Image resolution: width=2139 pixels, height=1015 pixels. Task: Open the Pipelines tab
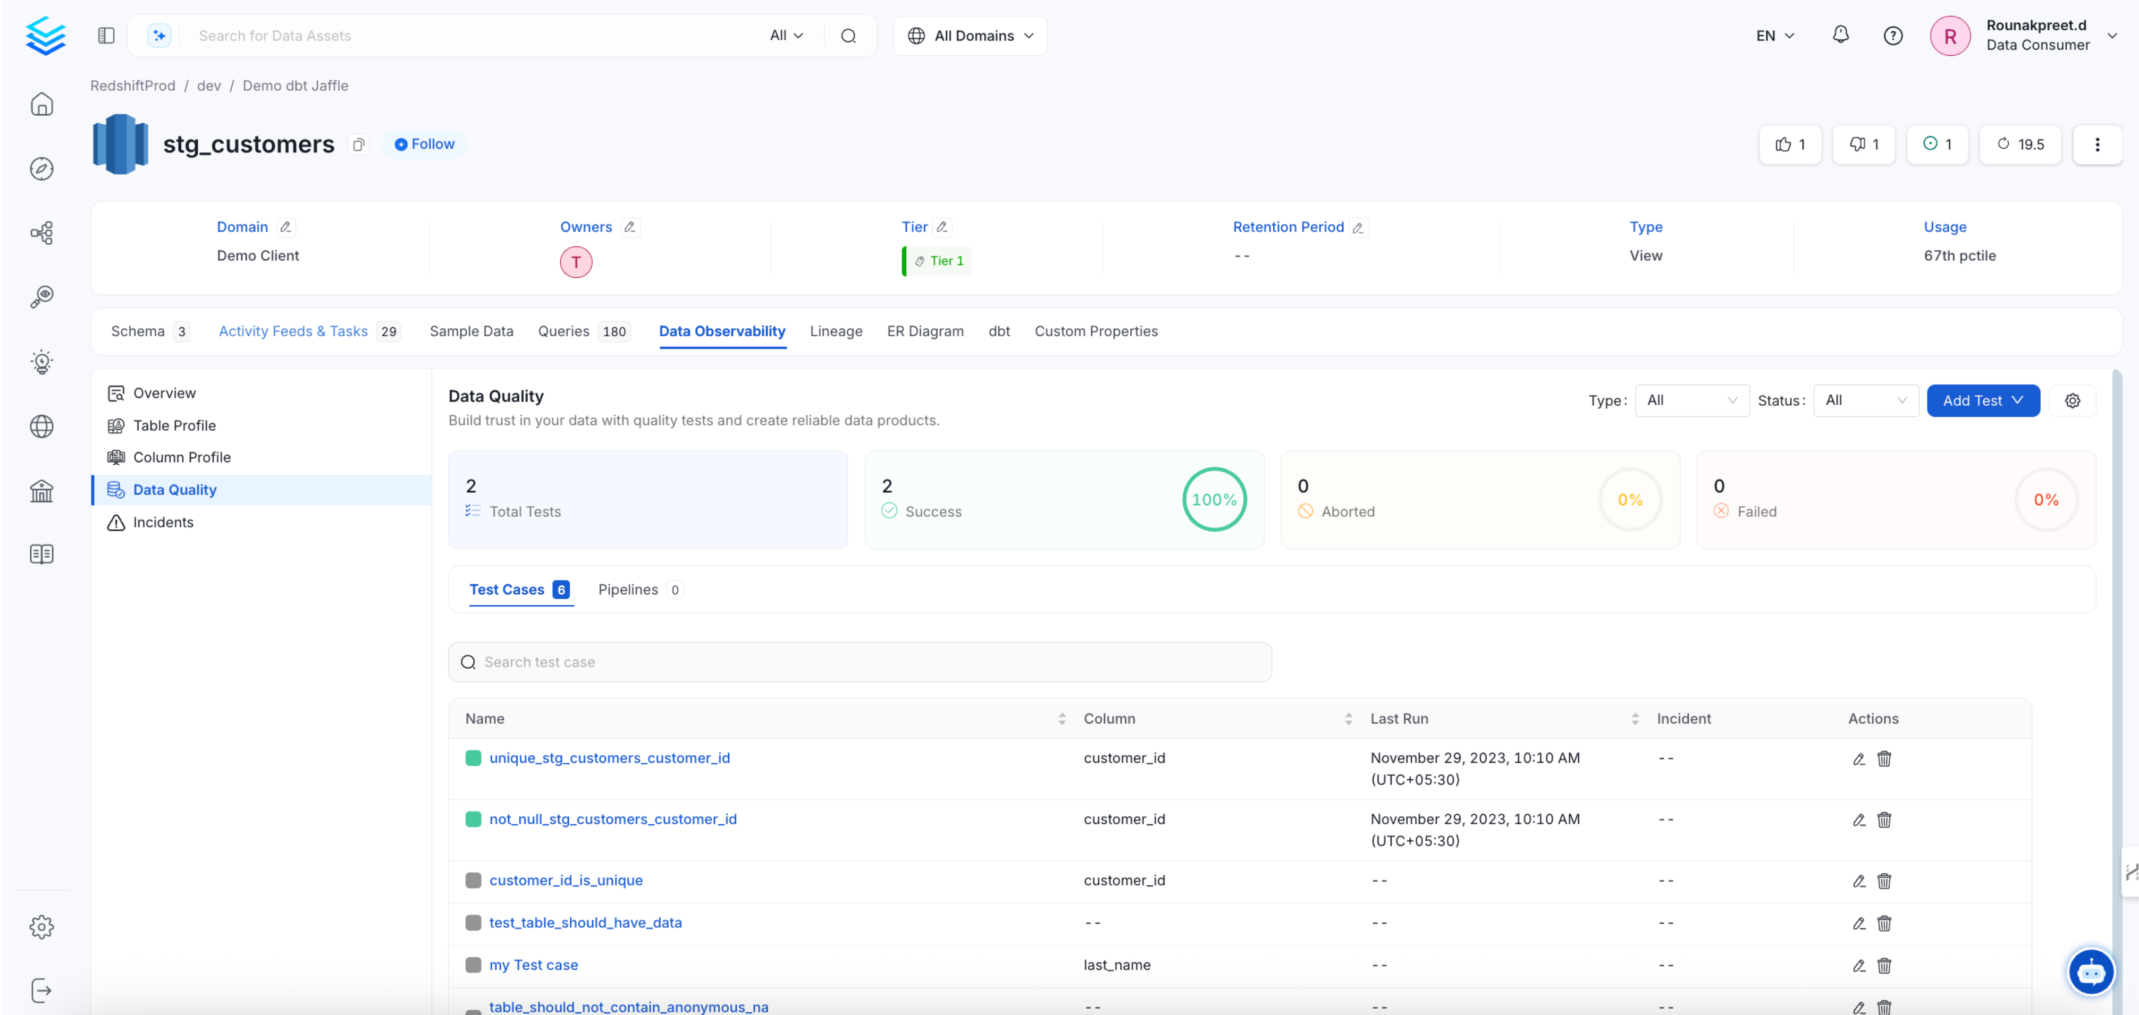tap(628, 589)
